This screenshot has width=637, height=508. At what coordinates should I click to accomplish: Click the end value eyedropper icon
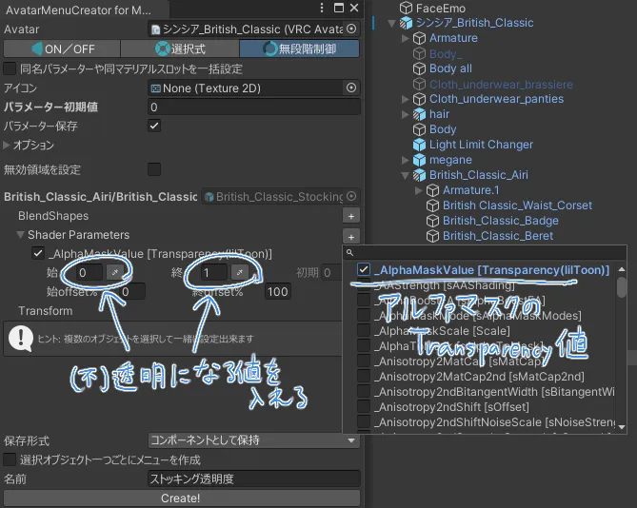pyautogui.click(x=241, y=273)
